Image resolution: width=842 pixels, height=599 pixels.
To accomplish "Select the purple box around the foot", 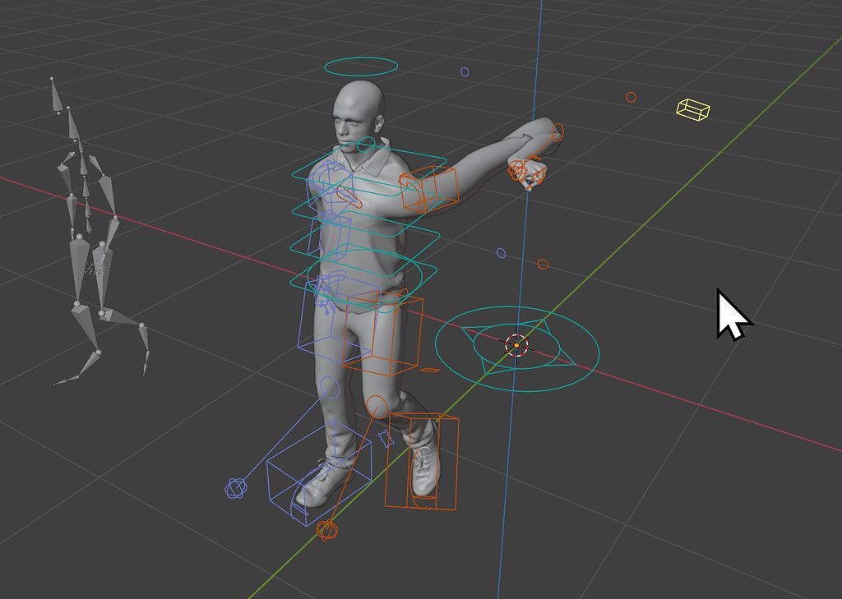I will (x=319, y=474).
